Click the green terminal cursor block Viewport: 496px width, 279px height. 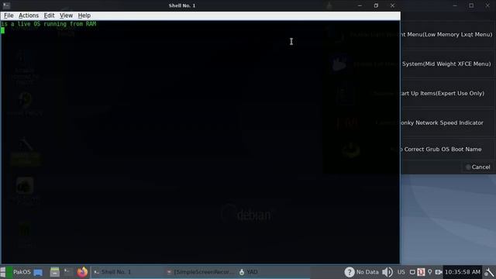pos(2,30)
